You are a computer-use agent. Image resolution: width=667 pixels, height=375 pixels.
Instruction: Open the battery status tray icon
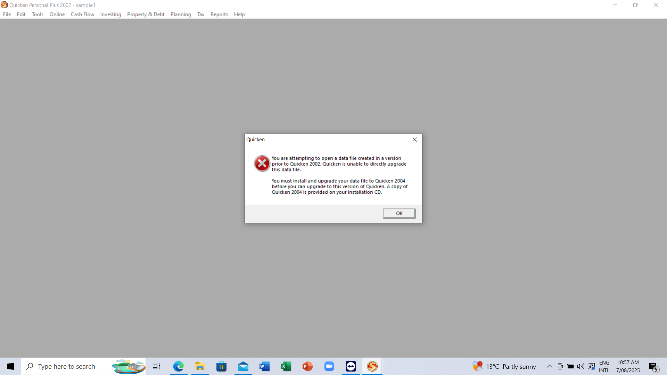pos(570,366)
